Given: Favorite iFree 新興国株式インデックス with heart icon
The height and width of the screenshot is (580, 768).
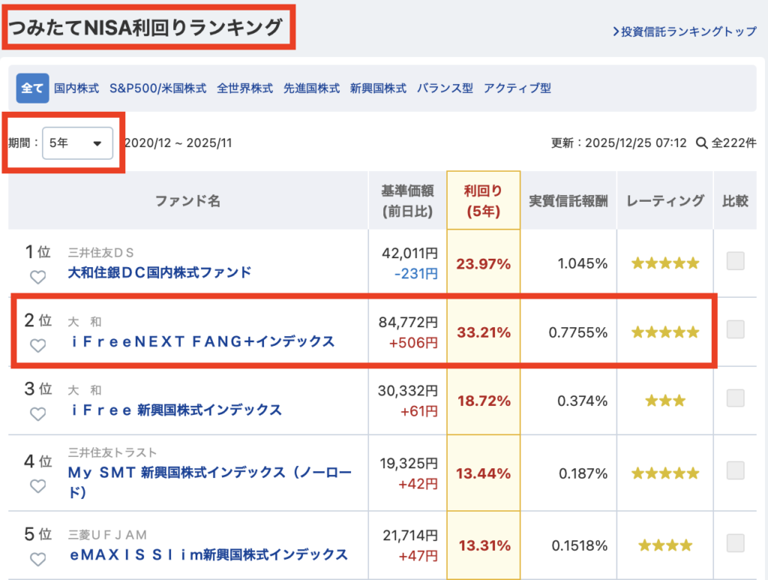Looking at the screenshot, I should [x=37, y=414].
